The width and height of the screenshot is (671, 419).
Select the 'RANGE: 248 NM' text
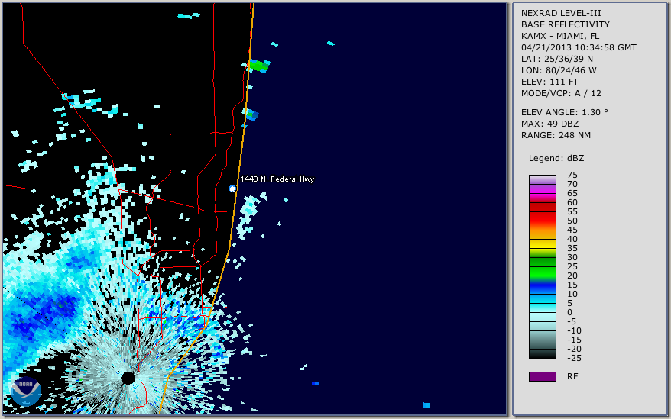click(556, 136)
